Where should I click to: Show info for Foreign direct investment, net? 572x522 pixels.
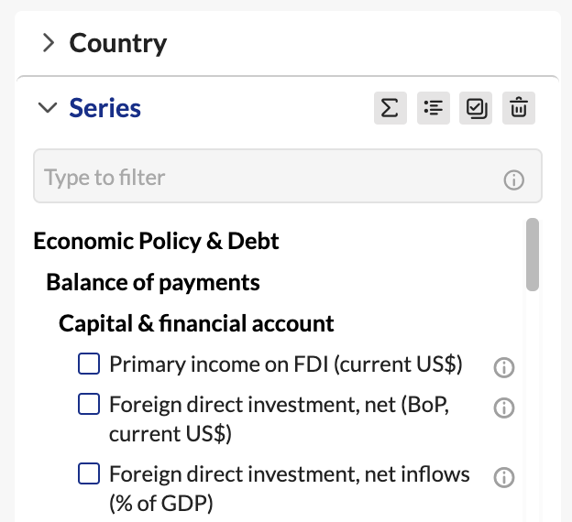[x=504, y=408]
